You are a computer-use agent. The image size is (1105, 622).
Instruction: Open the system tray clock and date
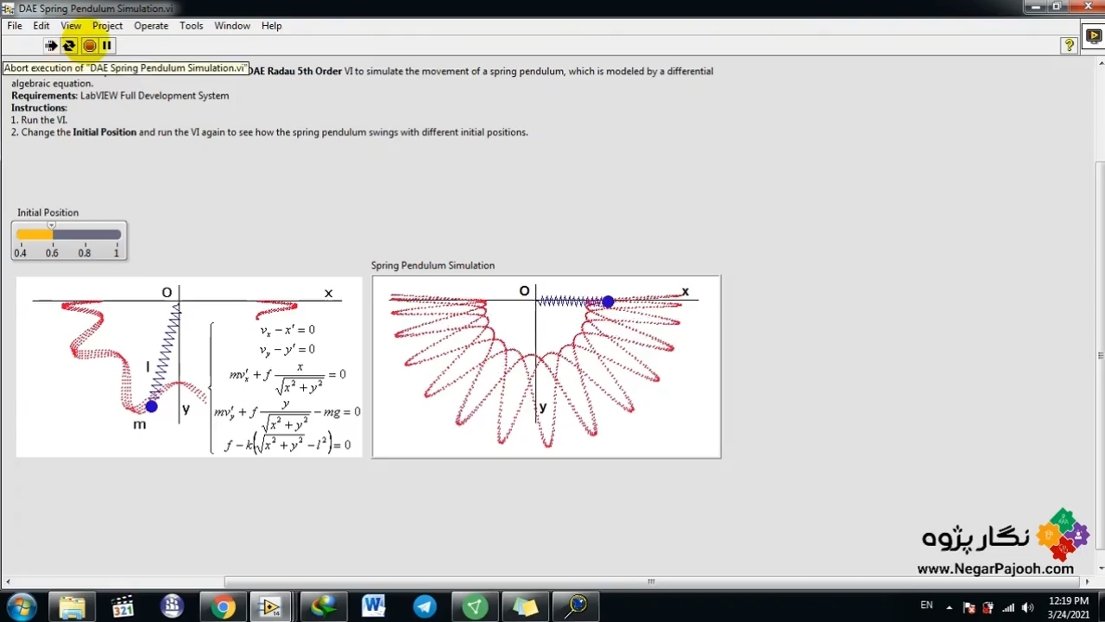click(x=1068, y=606)
